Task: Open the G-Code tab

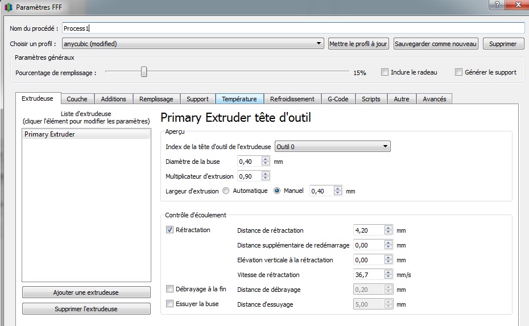Action: coord(338,99)
